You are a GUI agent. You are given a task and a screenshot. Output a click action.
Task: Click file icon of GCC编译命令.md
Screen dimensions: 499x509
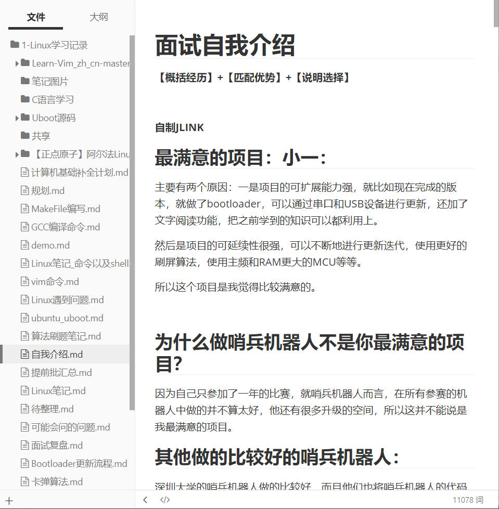24,227
